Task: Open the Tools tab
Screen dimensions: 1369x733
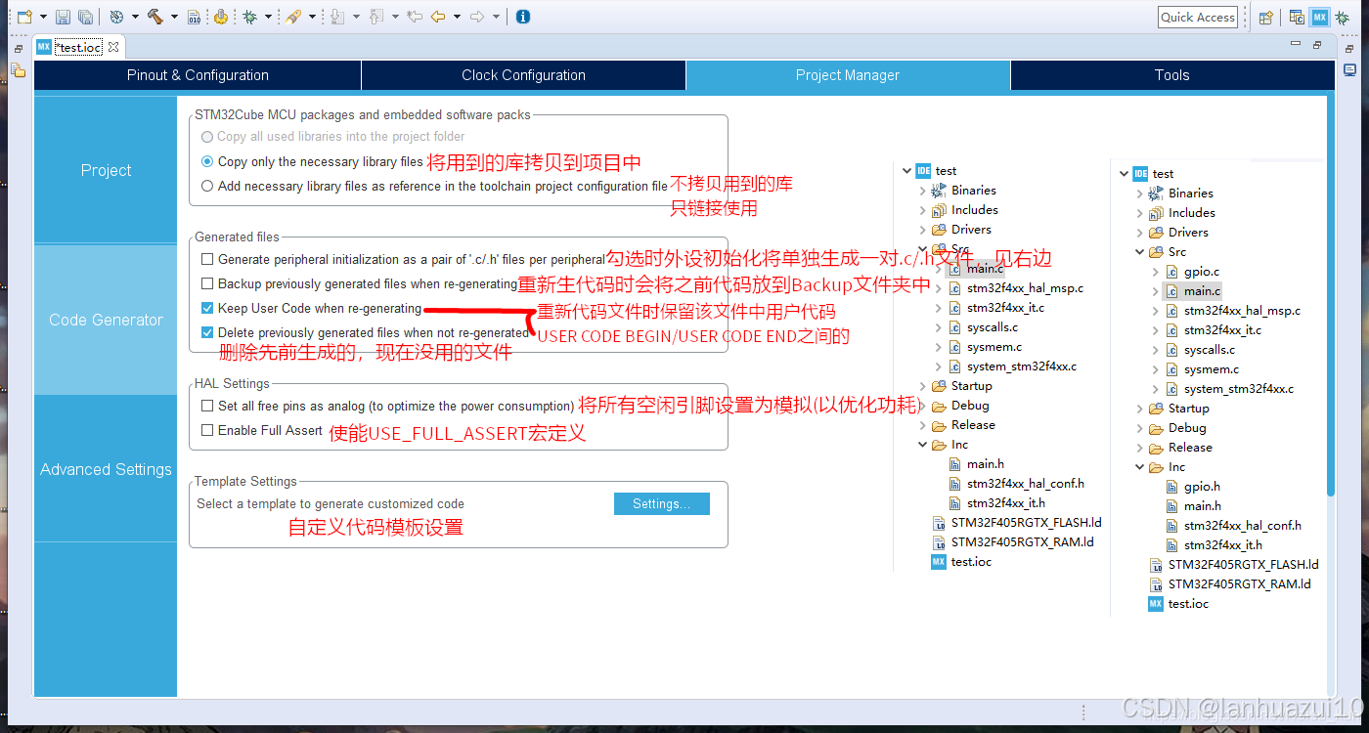Action: (1171, 75)
